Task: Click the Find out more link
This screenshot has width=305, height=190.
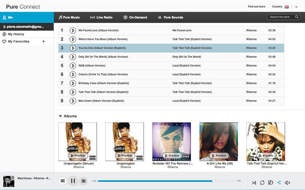Action: pos(256,7)
